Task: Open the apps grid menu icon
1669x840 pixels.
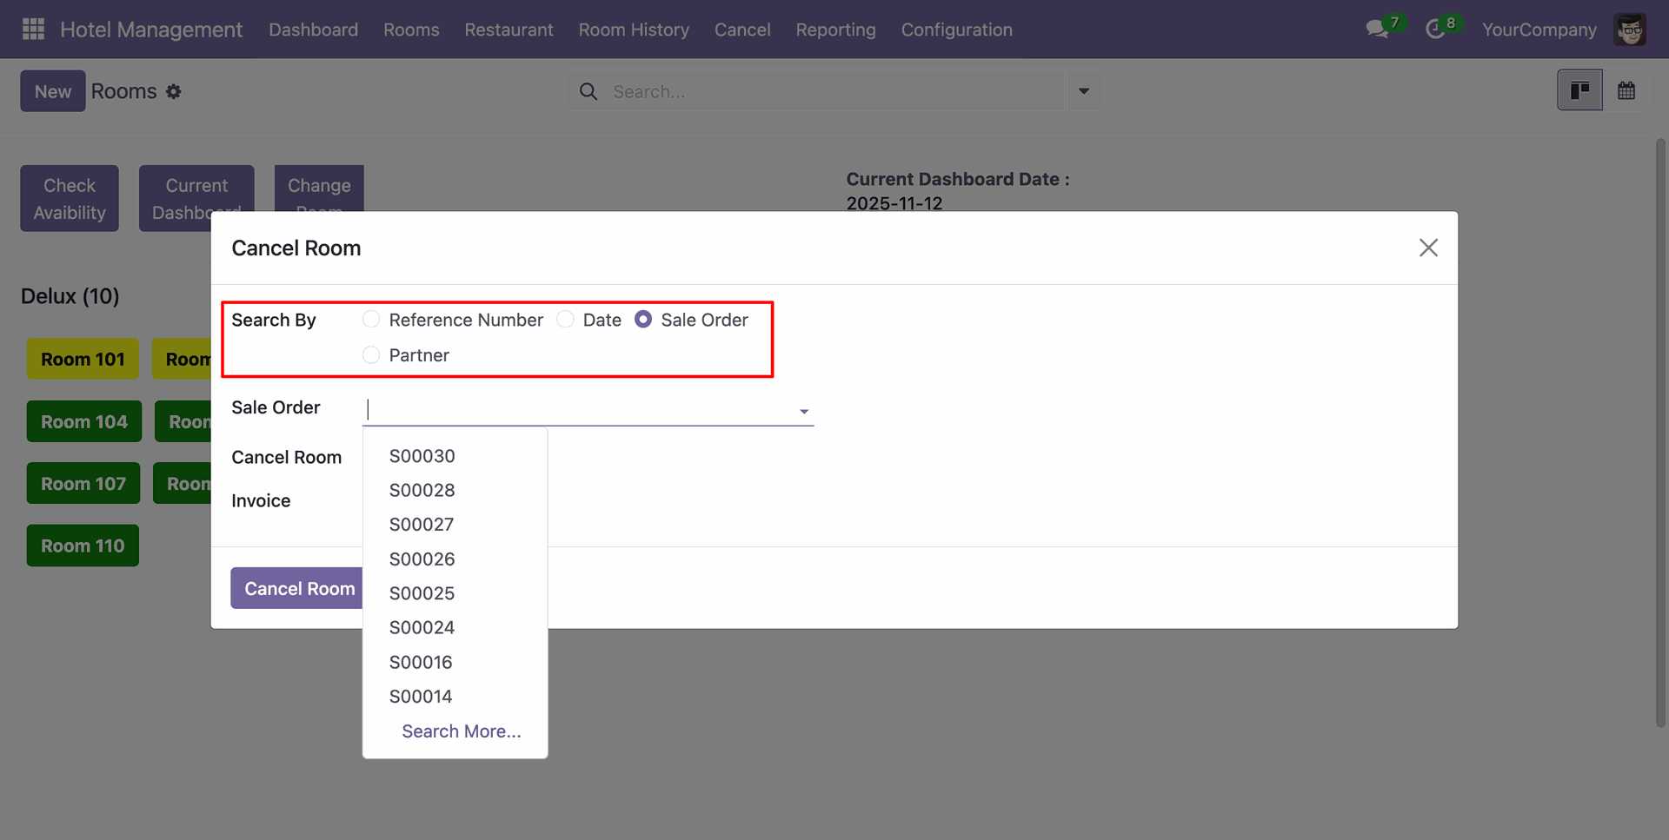Action: pos(33,30)
